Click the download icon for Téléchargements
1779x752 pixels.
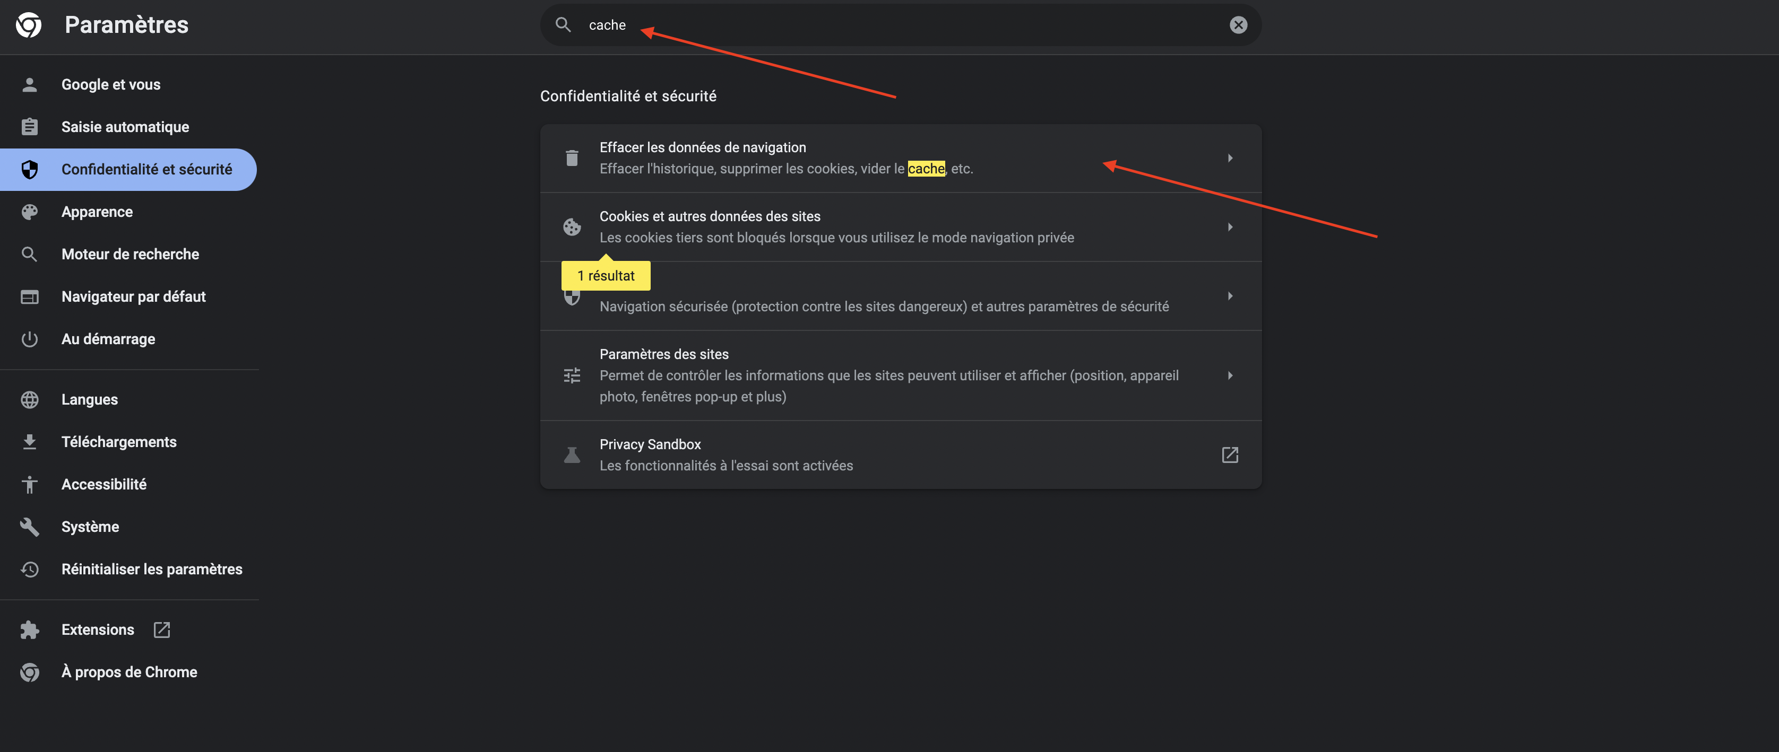[x=29, y=442]
